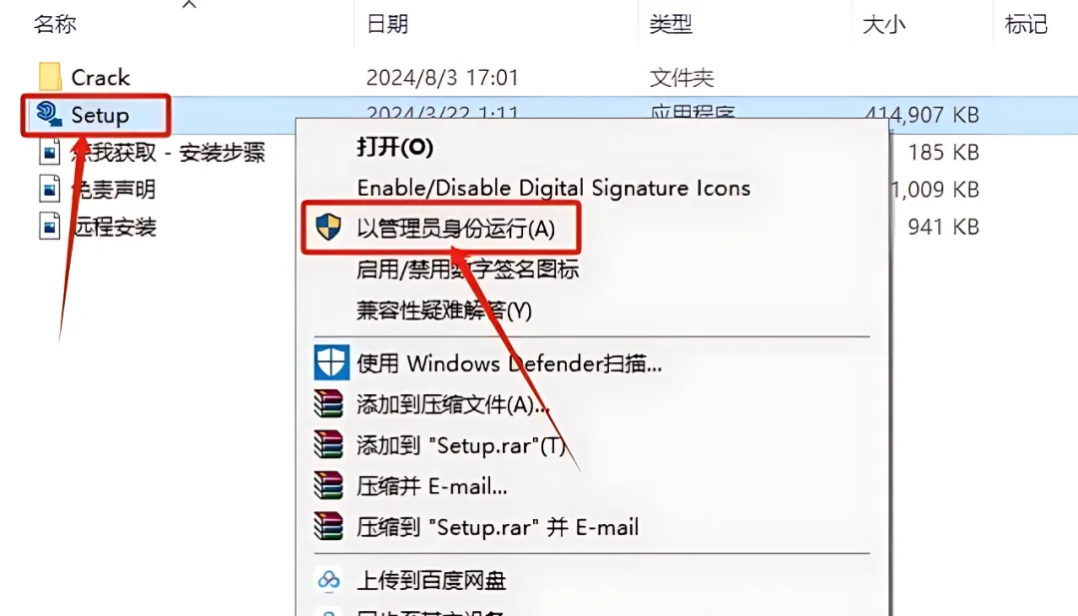Screen dimensions: 1078x616
Task: Choose 打开(O) from the context menu
Action: pyautogui.click(x=394, y=147)
